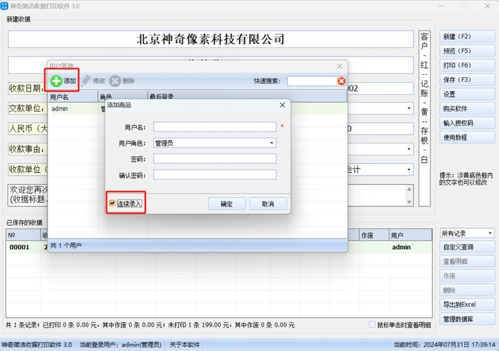499x351 pixels.
Task: Click 关于本软件 in the status bar
Action: pos(185,345)
